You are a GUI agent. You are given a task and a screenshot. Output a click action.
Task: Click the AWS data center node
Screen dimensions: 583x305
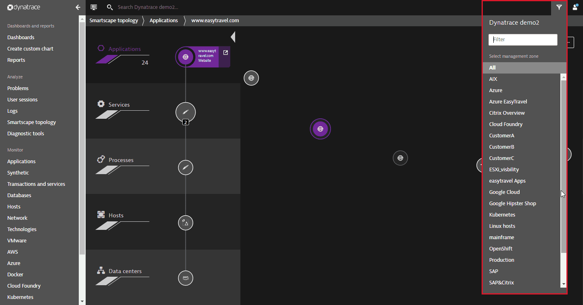coord(185,278)
